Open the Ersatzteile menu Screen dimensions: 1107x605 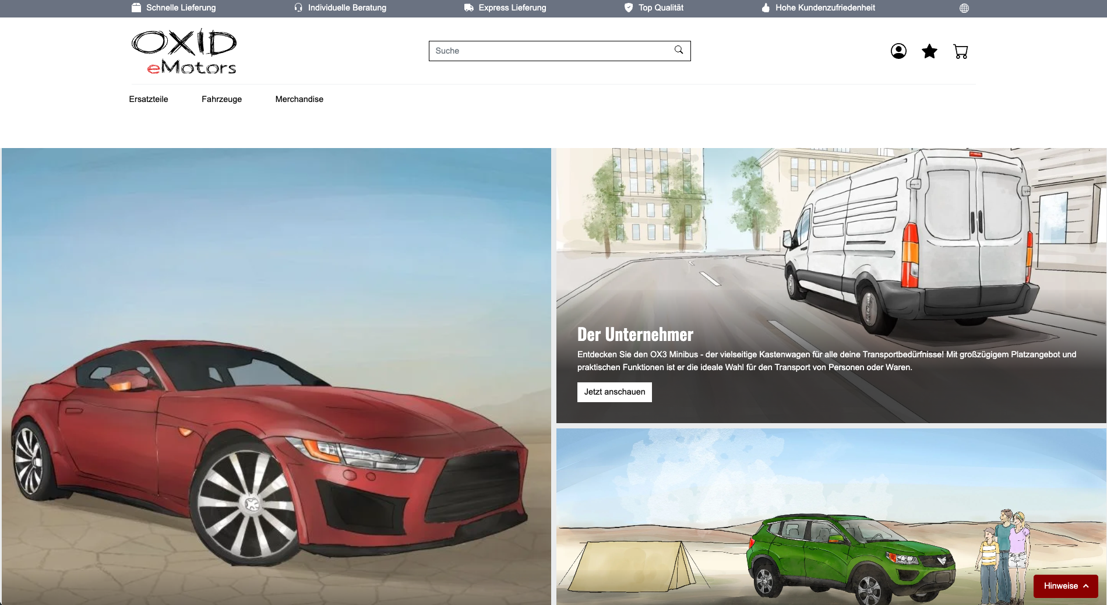149,99
